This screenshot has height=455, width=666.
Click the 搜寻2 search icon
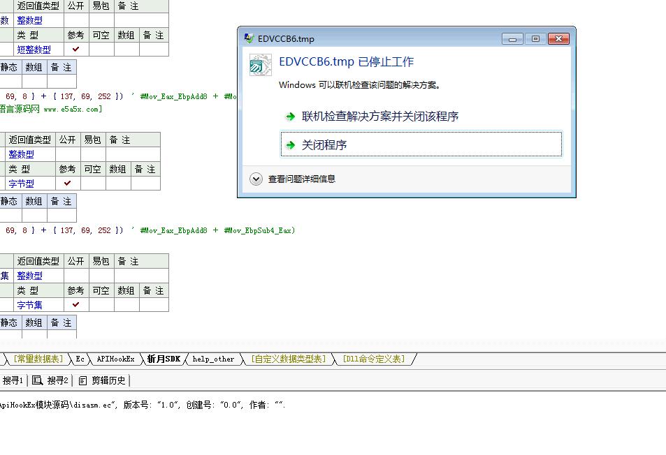(37, 380)
